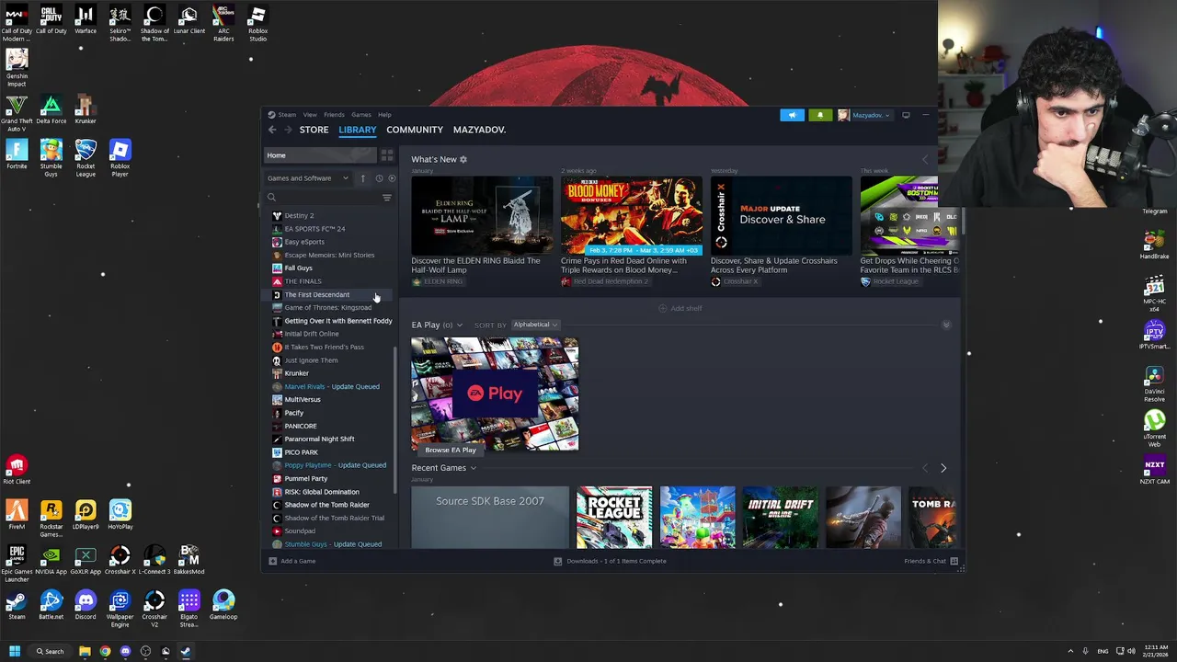Open the Steam announcements megaphone
Image resolution: width=1177 pixels, height=662 pixels.
(x=792, y=115)
